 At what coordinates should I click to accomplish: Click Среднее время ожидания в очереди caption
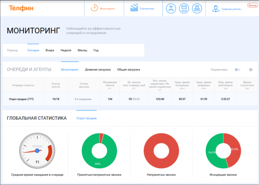[37, 175]
